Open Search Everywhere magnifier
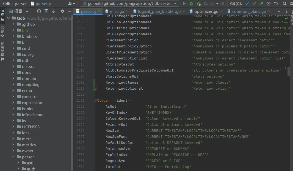Screen dimensions: 293x171 [285, 4]
